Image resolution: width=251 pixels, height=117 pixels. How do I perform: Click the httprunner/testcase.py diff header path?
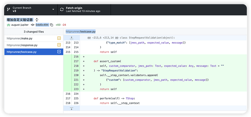click(x=81, y=32)
